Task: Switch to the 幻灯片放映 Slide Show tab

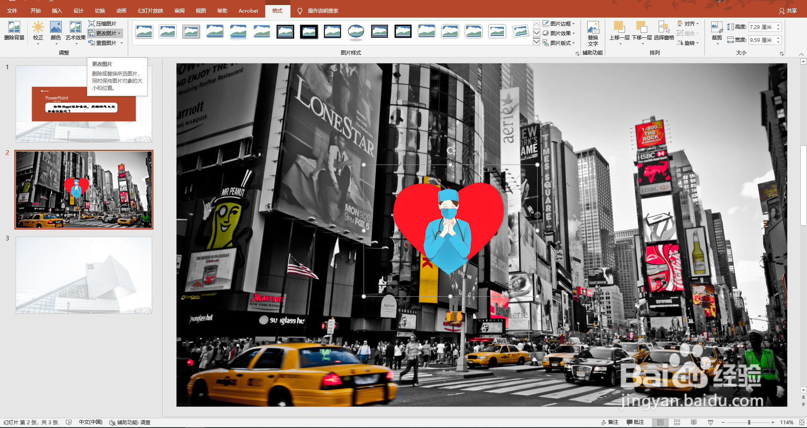Action: pyautogui.click(x=150, y=10)
